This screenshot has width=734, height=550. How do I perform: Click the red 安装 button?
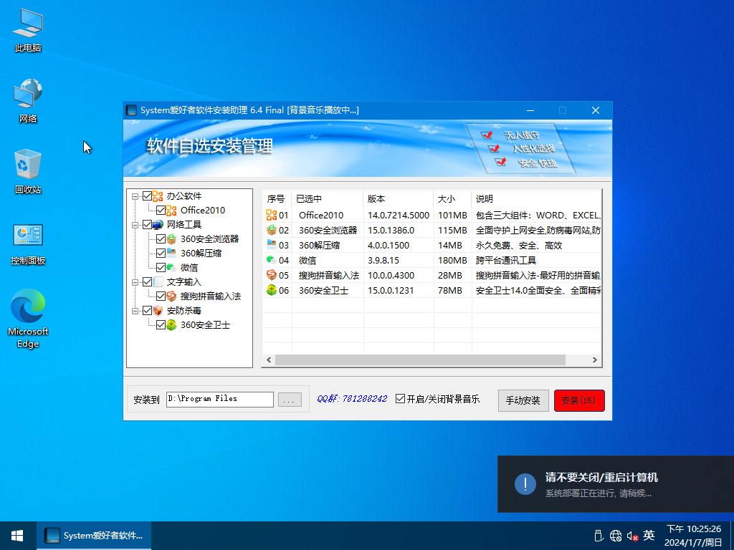[579, 400]
